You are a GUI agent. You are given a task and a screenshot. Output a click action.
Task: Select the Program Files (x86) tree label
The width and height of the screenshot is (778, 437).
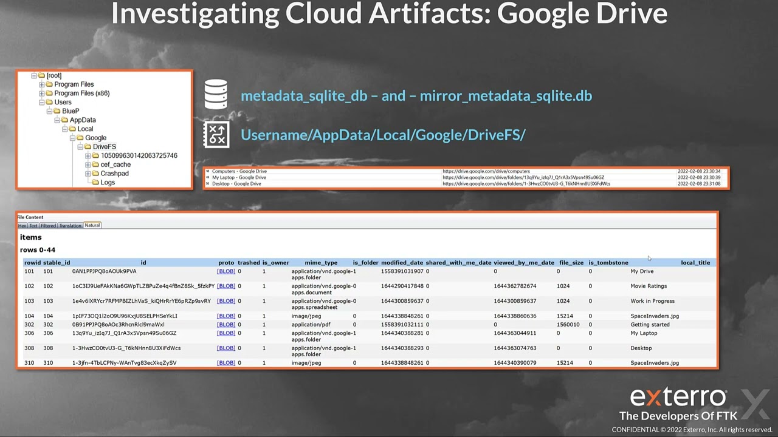82,93
